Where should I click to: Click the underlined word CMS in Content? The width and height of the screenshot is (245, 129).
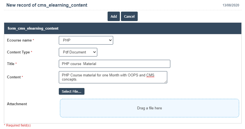tap(150, 75)
